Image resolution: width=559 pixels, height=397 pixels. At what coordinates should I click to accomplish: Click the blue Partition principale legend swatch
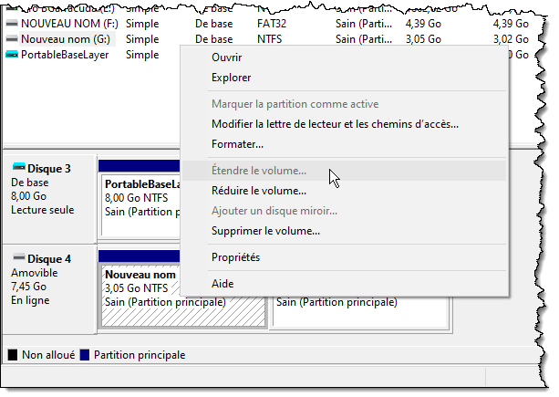[85, 354]
